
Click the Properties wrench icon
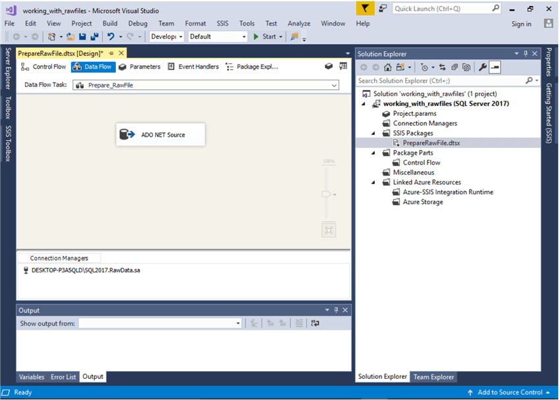[482, 67]
